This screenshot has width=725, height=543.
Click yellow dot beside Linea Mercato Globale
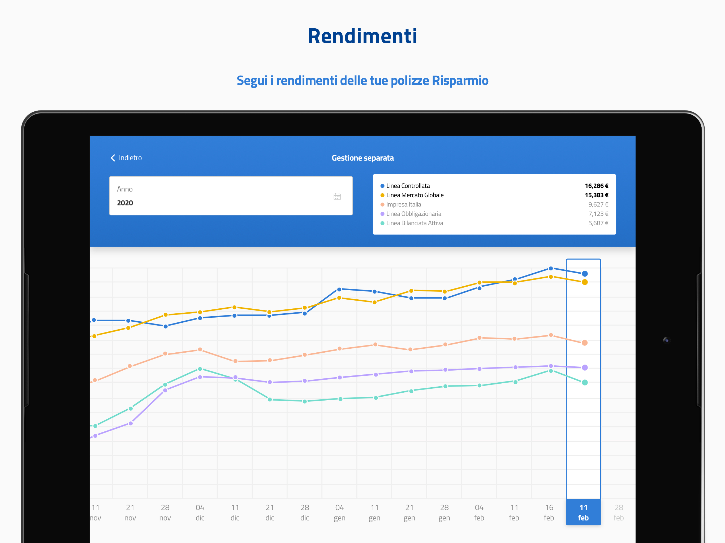[382, 195]
